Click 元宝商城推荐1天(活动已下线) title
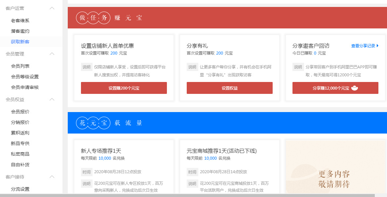This screenshot has height=197, width=387. [x=222, y=151]
